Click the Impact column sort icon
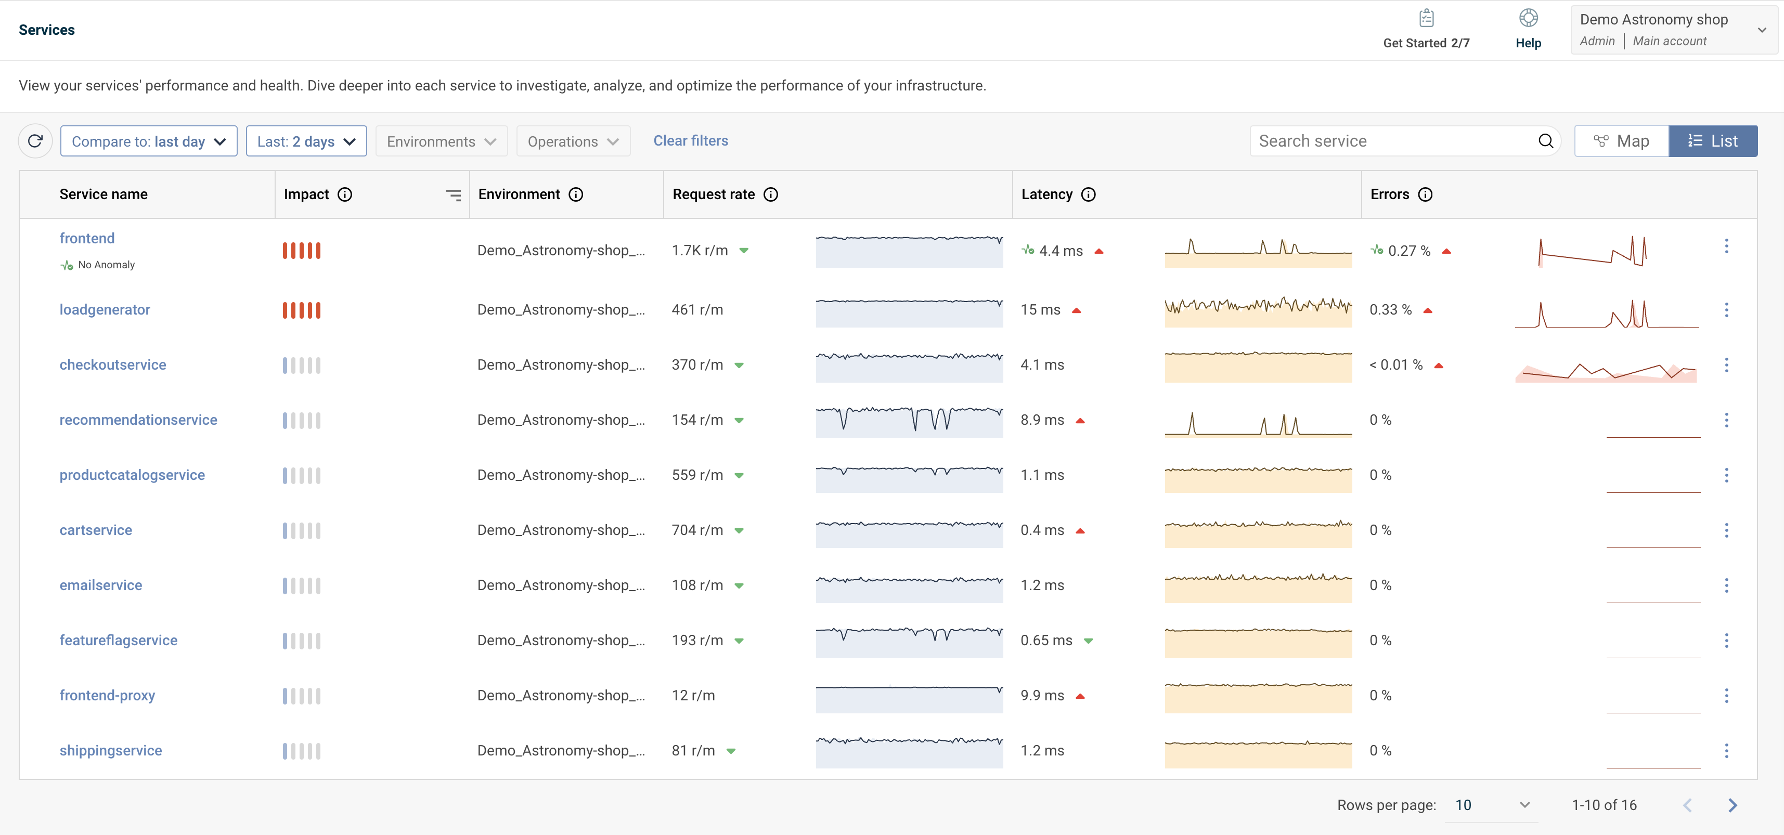The height and width of the screenshot is (835, 1784). click(x=454, y=195)
